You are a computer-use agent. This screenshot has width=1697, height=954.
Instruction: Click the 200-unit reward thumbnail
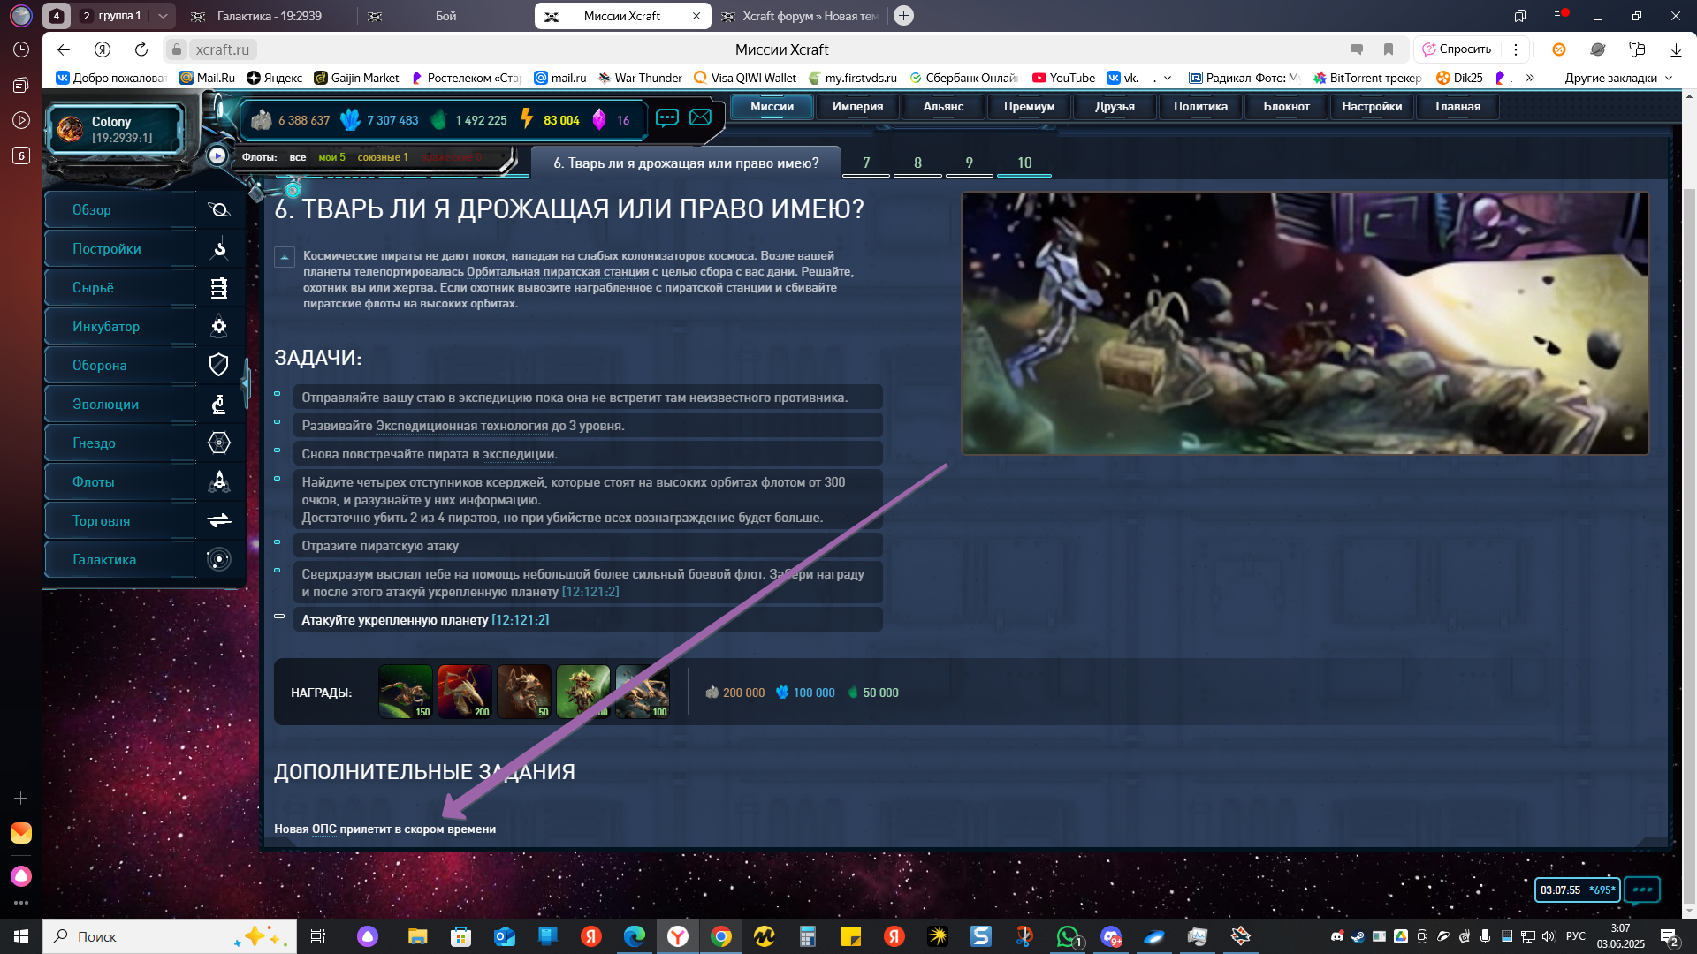[464, 691]
